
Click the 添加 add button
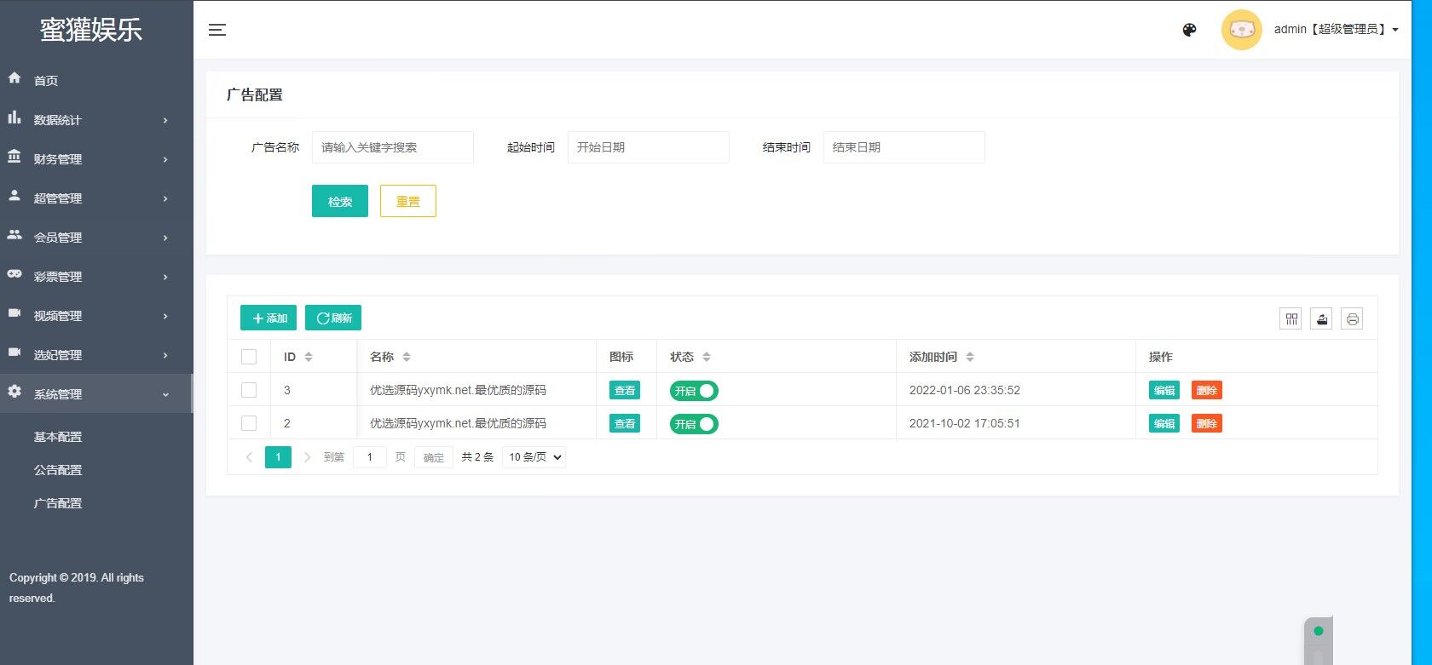pyautogui.click(x=268, y=318)
